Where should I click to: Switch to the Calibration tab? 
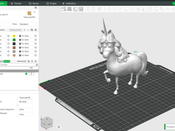pos(69,4)
